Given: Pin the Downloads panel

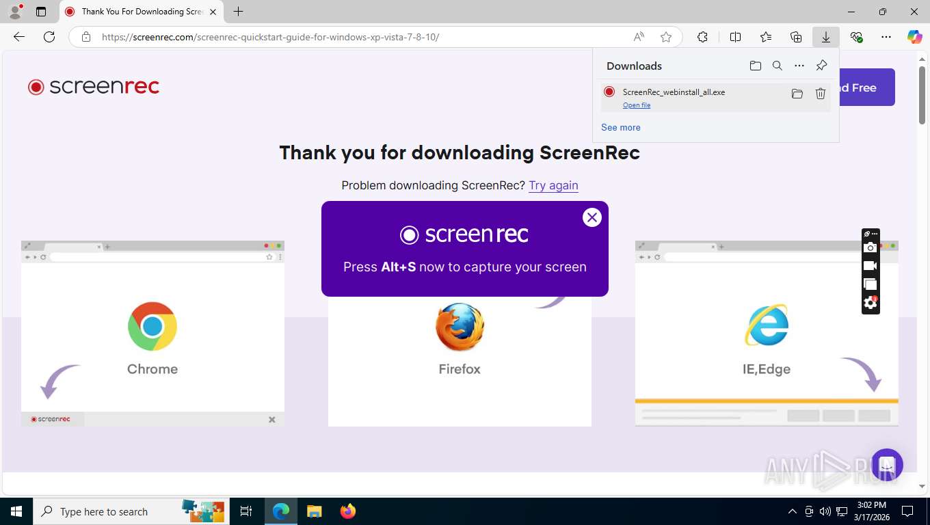Looking at the screenshot, I should pos(821,66).
